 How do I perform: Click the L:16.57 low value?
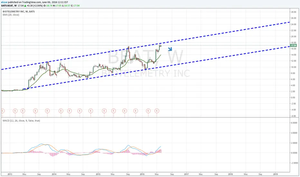(x=66, y=5)
